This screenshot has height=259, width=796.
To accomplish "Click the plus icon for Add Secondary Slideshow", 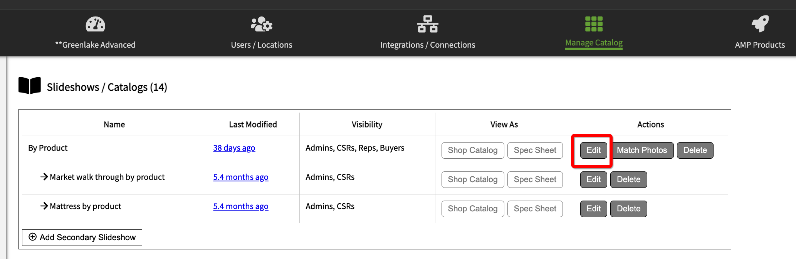I will pyautogui.click(x=33, y=237).
